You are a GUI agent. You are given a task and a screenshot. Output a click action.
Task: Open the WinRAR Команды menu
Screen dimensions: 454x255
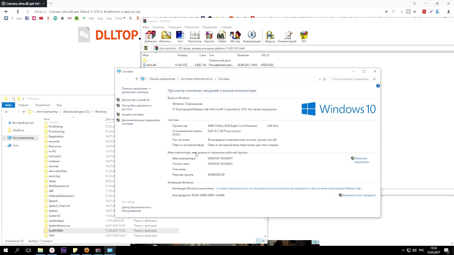click(x=159, y=27)
